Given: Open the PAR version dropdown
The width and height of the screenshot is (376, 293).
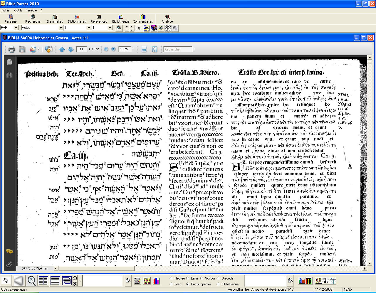Looking at the screenshot, I should [x=16, y=28].
